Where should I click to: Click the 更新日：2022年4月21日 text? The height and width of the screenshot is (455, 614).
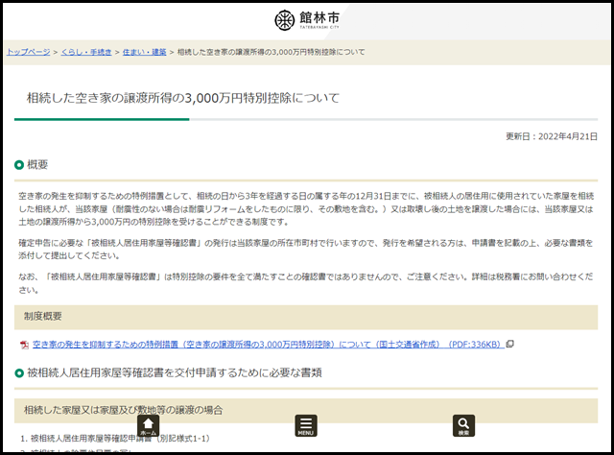[552, 136]
